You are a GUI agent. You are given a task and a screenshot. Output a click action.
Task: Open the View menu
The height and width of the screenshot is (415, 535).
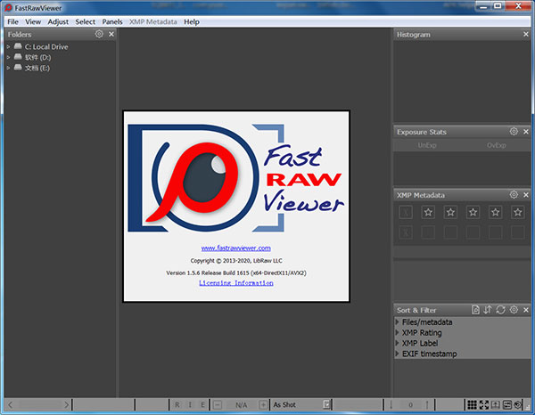[x=33, y=21]
